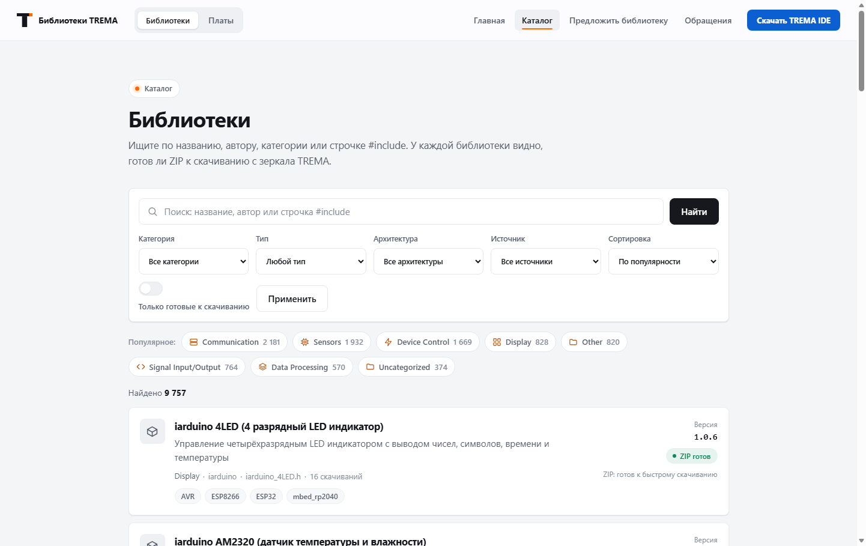The height and width of the screenshot is (546, 866).
Task: Click the Device Control category chip
Action: coord(428,342)
